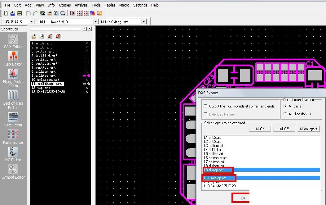Zoom out with the minus magnifier
This screenshot has width=326, height=205.
tap(63, 13)
